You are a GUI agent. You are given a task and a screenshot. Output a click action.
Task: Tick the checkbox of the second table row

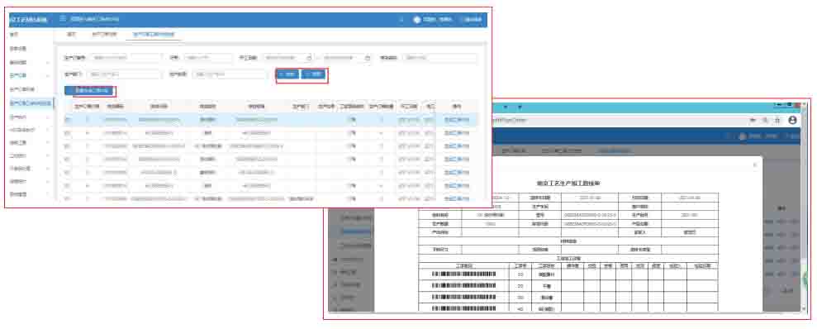point(66,133)
